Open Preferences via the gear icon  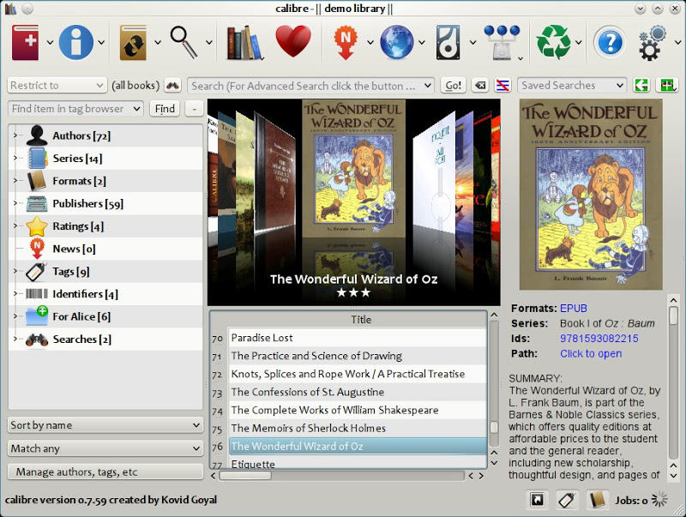[649, 41]
